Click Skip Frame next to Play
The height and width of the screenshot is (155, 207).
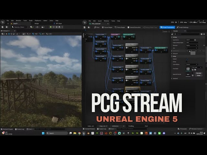(x=54, y=27)
